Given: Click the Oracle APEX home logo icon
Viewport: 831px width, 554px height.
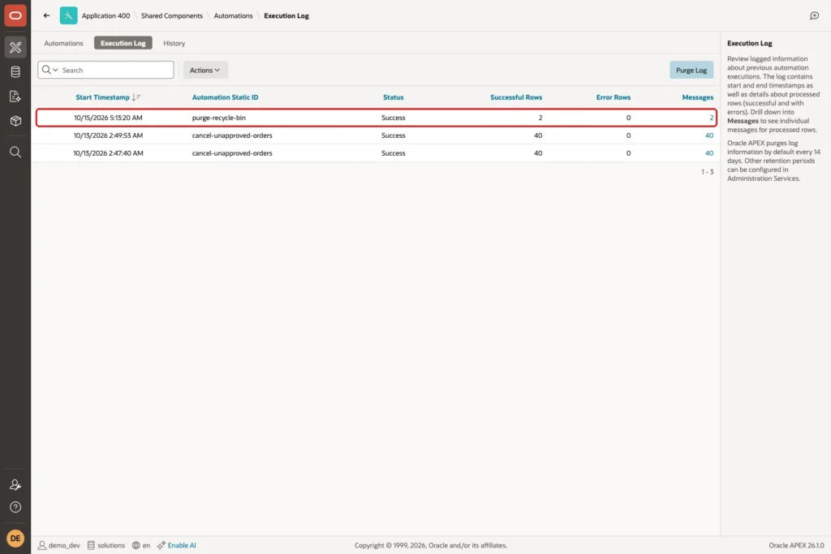Looking at the screenshot, I should (x=15, y=15).
